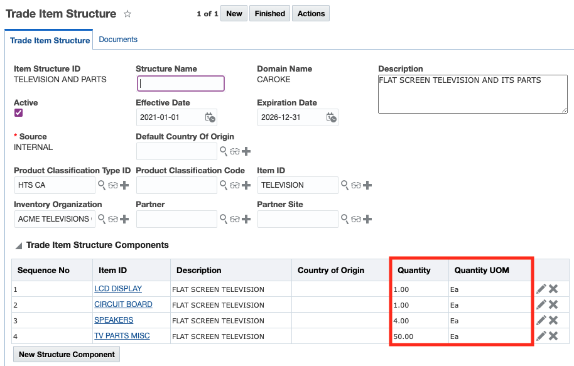Open the Expiration Date calendar picker
The height and width of the screenshot is (366, 574).
click(331, 117)
